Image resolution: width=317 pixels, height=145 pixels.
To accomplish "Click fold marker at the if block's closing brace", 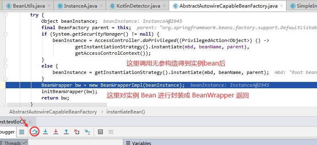I will 6,60.
